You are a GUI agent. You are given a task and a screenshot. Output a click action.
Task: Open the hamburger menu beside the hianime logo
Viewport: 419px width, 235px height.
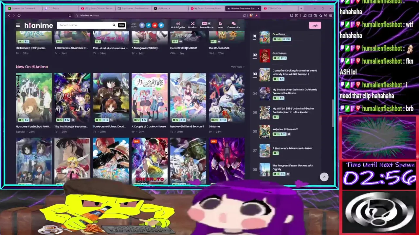coord(18,25)
